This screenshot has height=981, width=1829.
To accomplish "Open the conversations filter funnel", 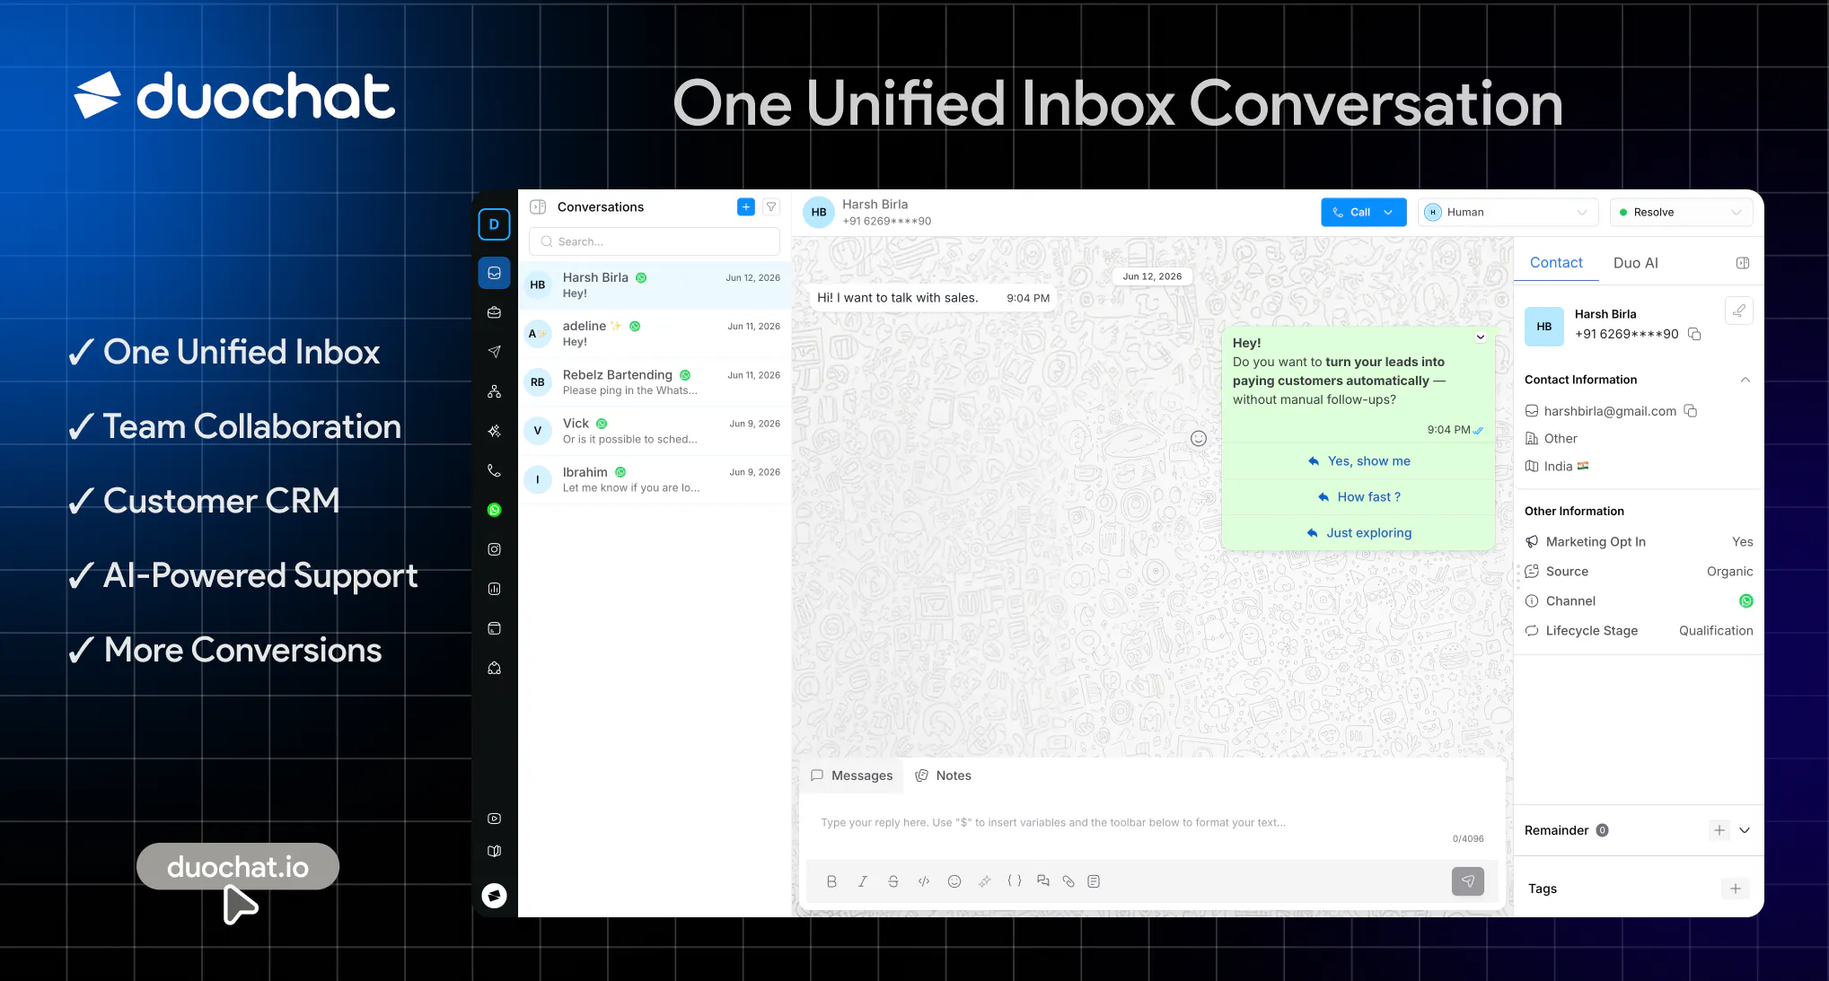I will pos(771,207).
